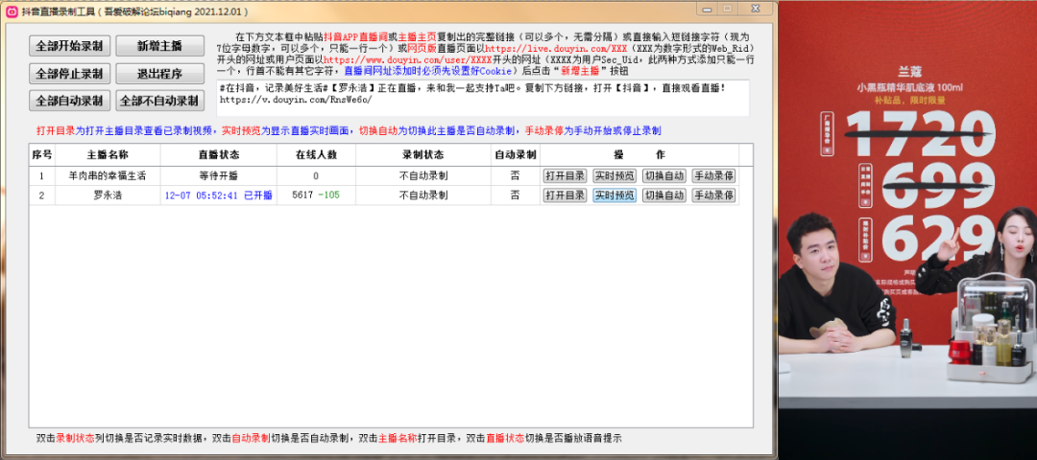This screenshot has width=1037, height=460.
Task: Click the 全部开始录制 button
Action: 72,46
